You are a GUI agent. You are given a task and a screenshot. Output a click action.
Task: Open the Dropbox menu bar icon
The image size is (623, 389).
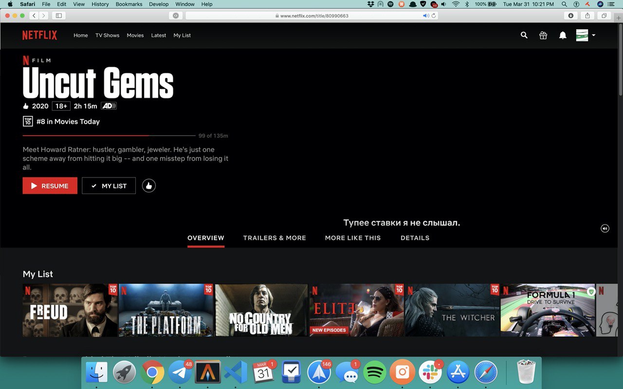pyautogui.click(x=371, y=4)
